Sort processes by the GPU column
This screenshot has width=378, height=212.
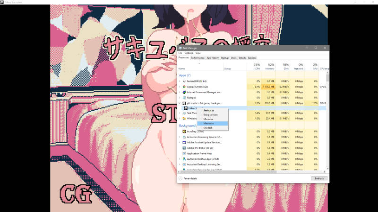(x=312, y=66)
